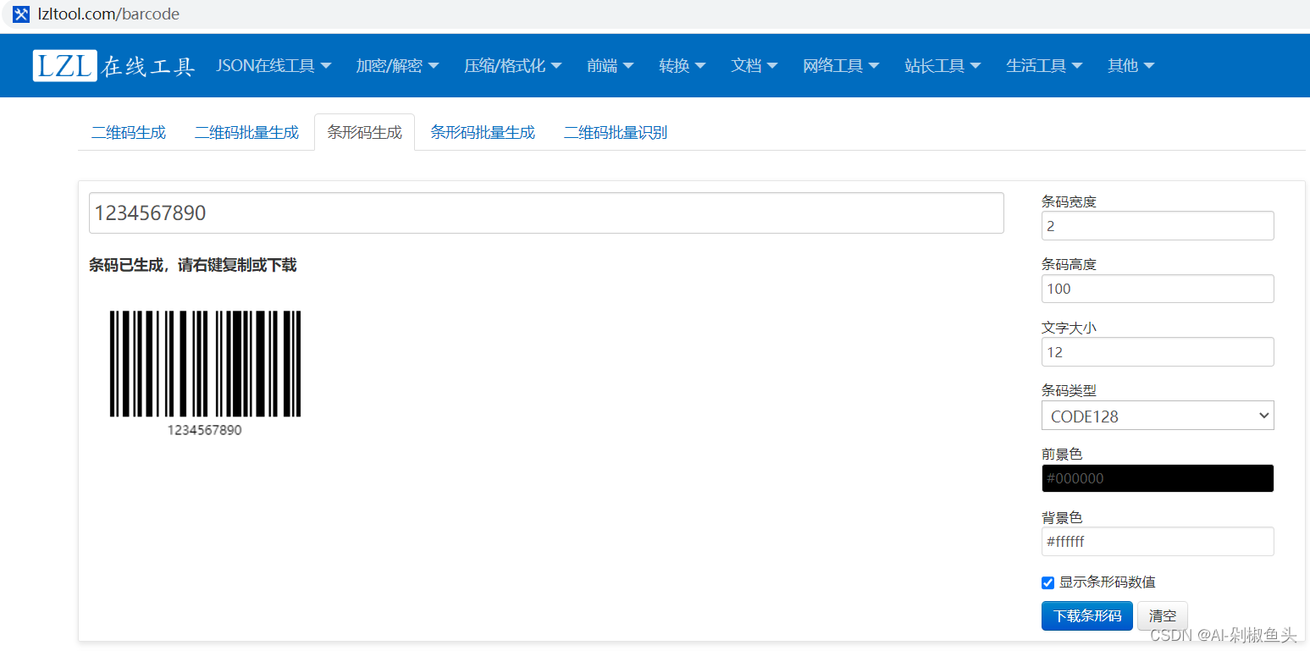Image resolution: width=1310 pixels, height=651 pixels.
Task: Toggle the 显示条形码数值 checkbox
Action: (1047, 582)
